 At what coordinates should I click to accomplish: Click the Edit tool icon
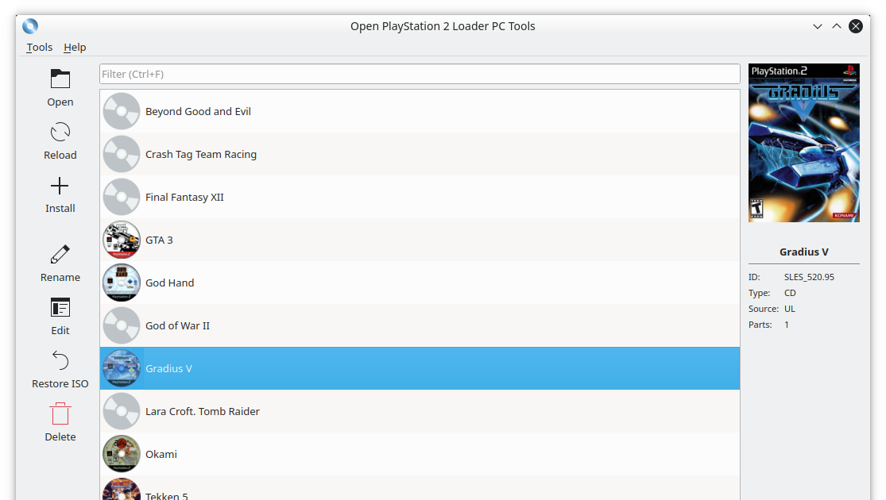pyautogui.click(x=60, y=308)
